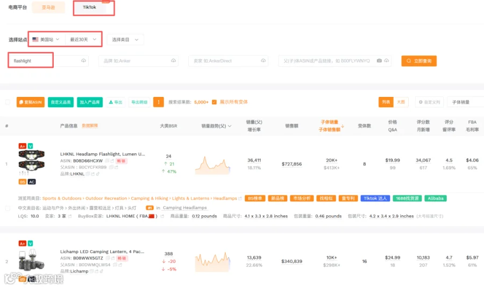Copy ASIN B08D66HCXW via copy icon
The height and width of the screenshot is (288, 484).
[107, 160]
